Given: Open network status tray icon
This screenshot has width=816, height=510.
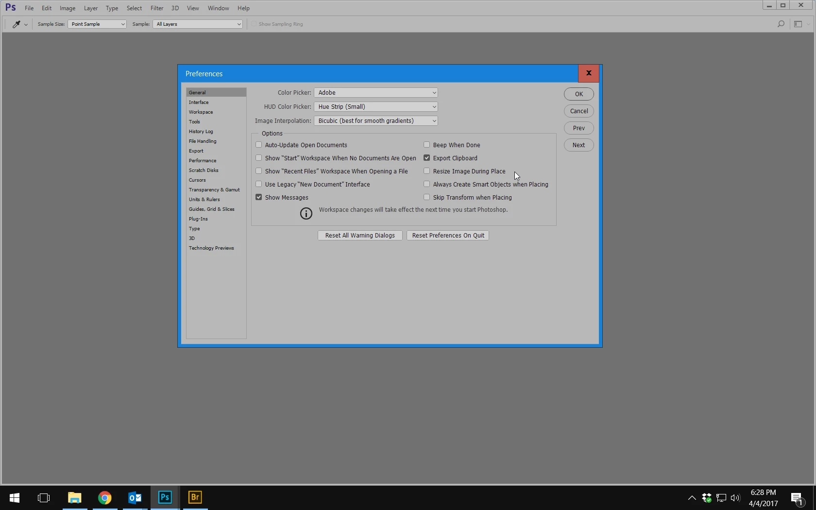Looking at the screenshot, I should [721, 498].
